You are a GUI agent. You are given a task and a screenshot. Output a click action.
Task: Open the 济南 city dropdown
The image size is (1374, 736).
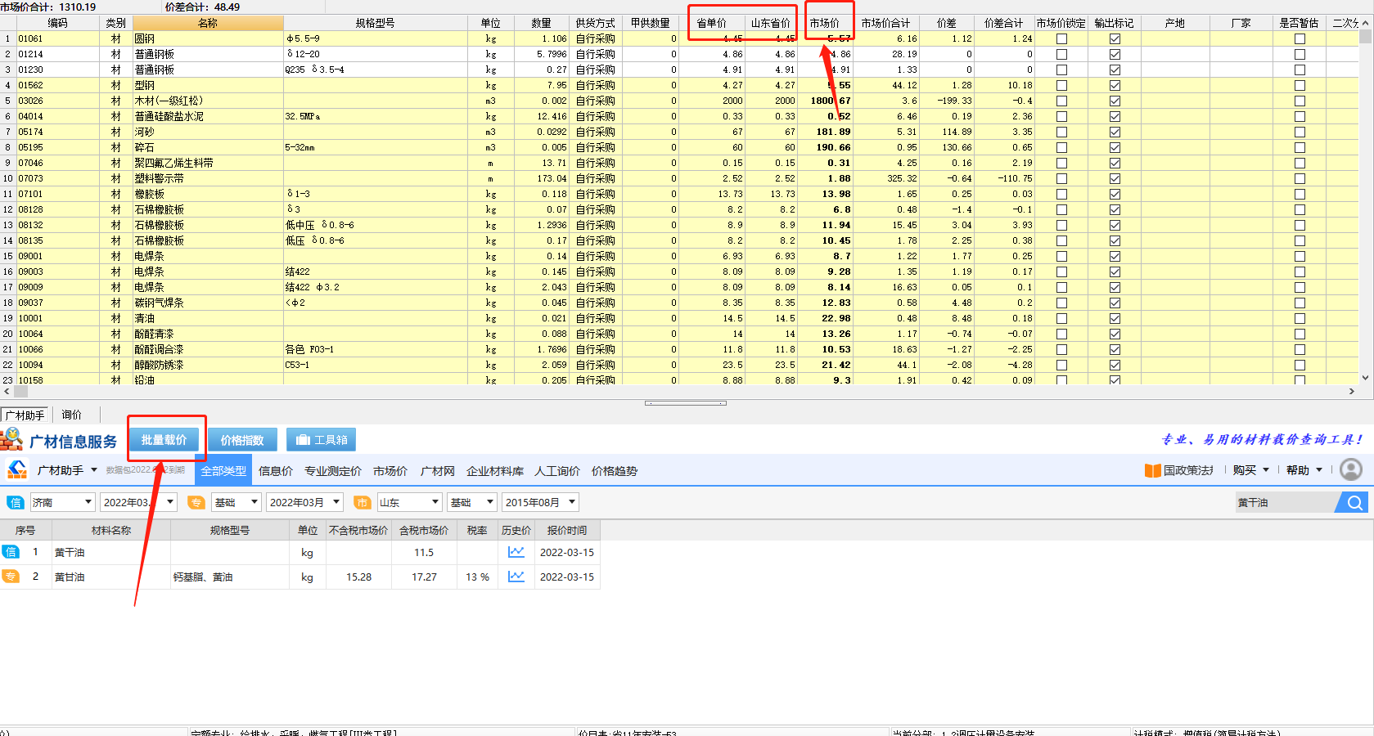(x=62, y=502)
